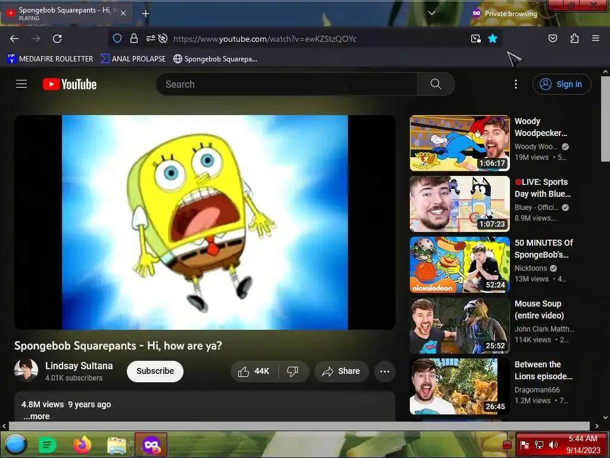Open Mouse Soup (entire video) thumbnail
Image resolution: width=610 pixels, height=458 pixels.
pyautogui.click(x=459, y=325)
